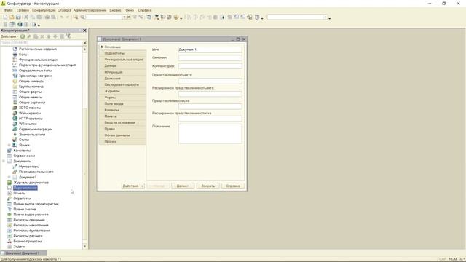Click the Справка button in the document dialog
Viewport: 466px width, 262px height.
click(x=233, y=186)
